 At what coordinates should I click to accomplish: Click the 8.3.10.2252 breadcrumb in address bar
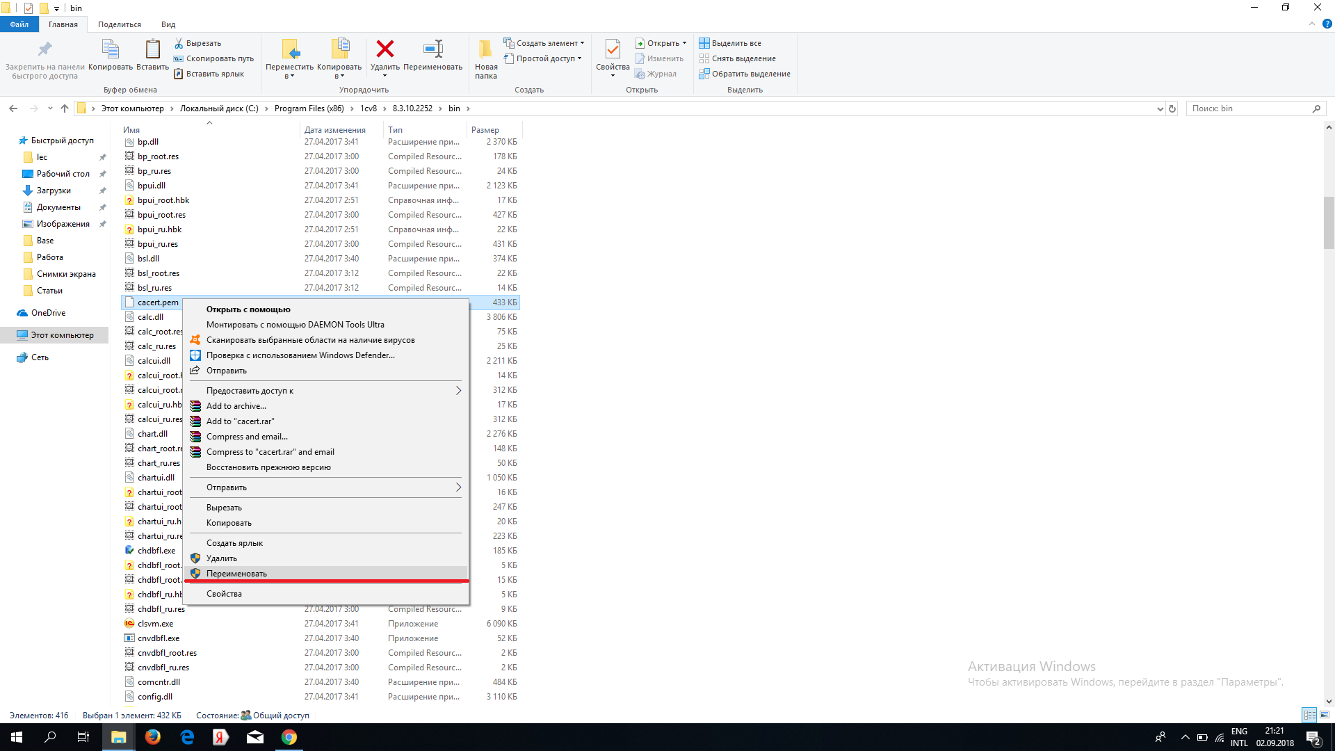click(x=412, y=108)
